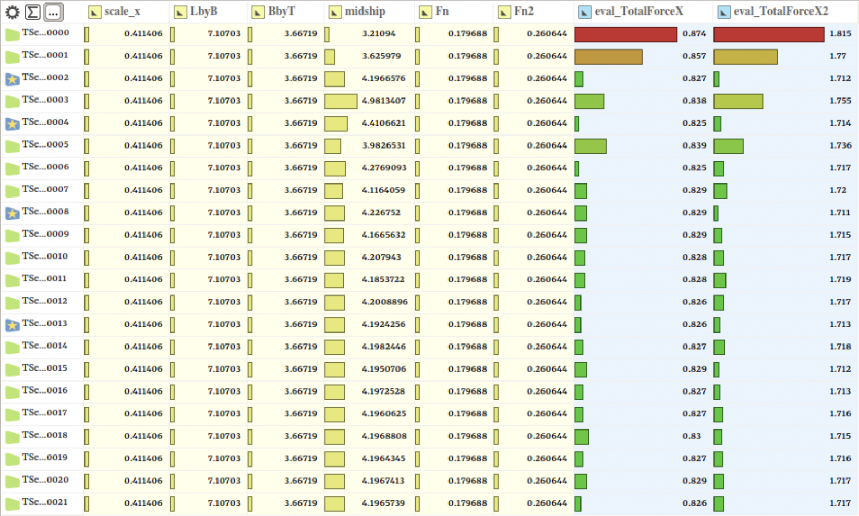Click the Fn column header icon

click(426, 12)
